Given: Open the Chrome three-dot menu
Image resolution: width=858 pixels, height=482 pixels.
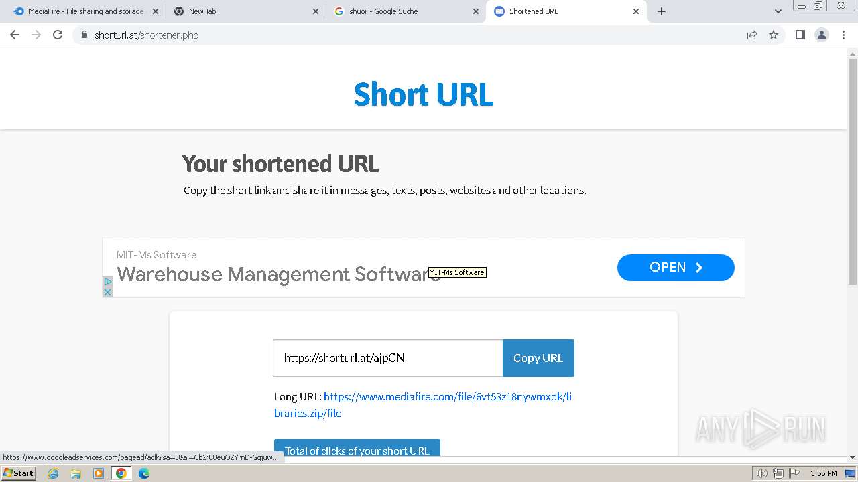Looking at the screenshot, I should pos(843,35).
